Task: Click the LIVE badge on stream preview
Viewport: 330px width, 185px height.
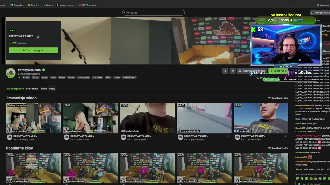Action: point(12,31)
